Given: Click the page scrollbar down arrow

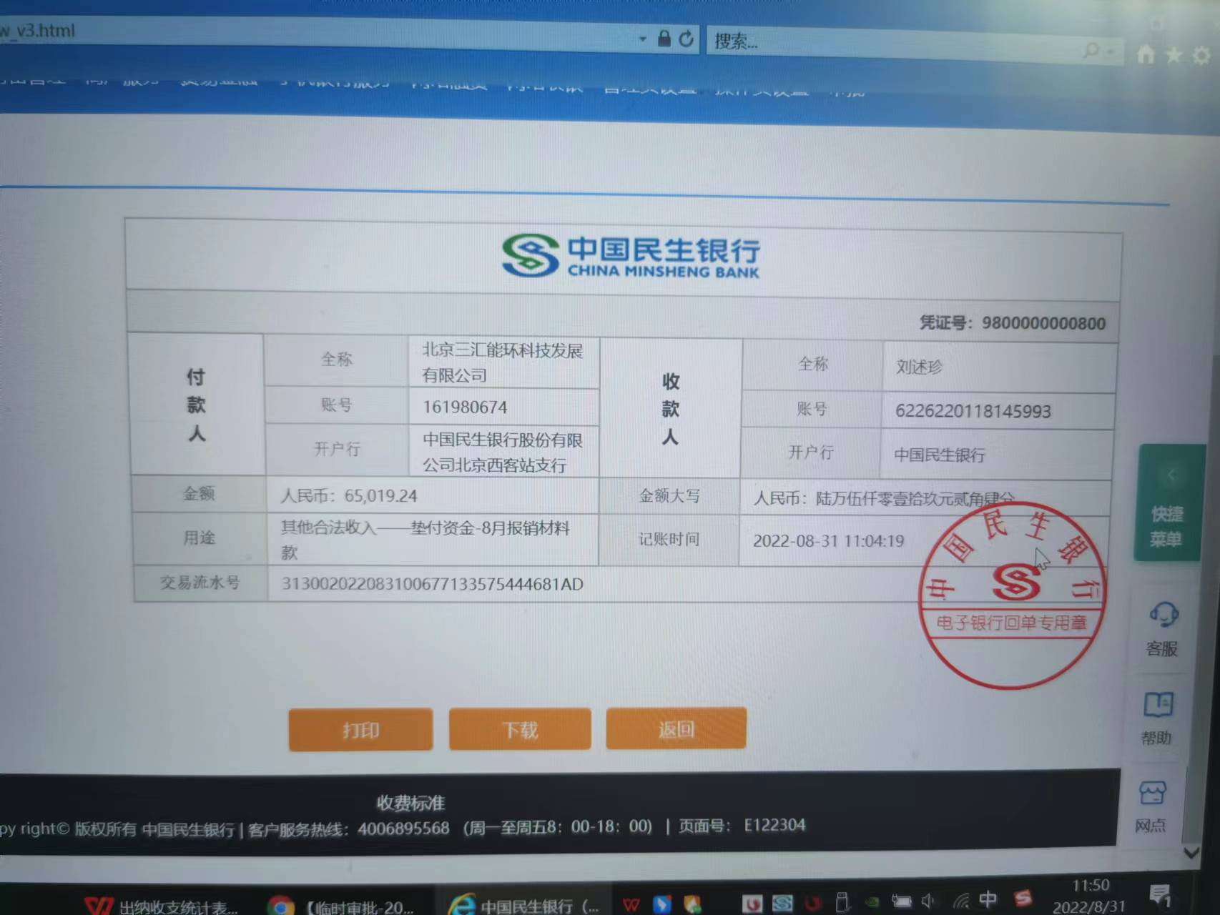Looking at the screenshot, I should tap(1191, 852).
